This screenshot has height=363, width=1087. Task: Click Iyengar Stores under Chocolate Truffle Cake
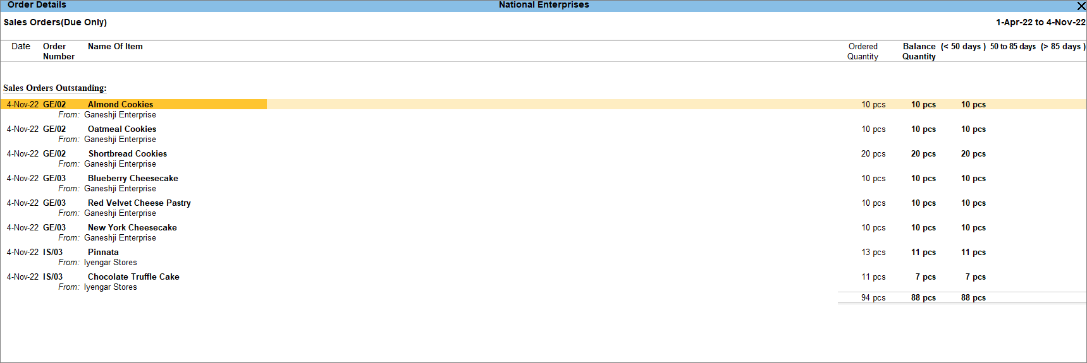[111, 287]
